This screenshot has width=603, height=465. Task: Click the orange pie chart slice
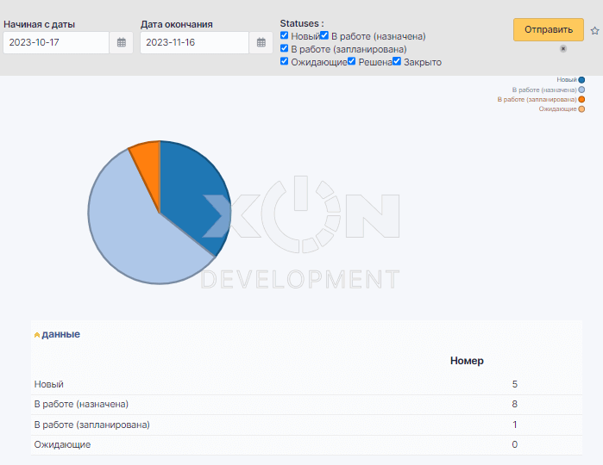(148, 156)
